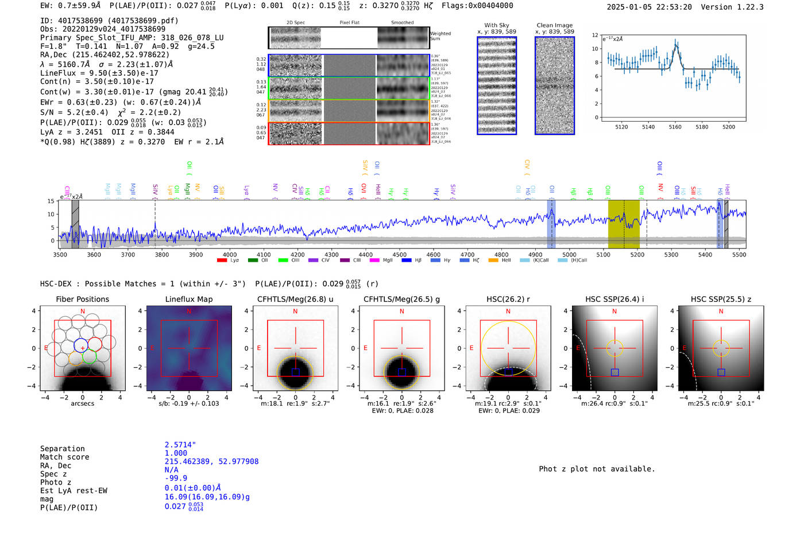Click the Obs: 20220129v024_4017538699 line

[103, 29]
